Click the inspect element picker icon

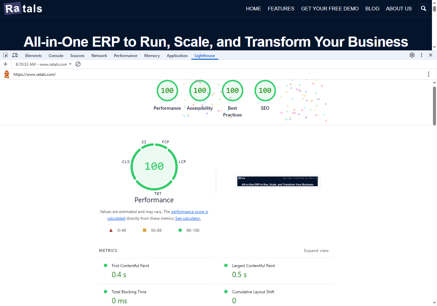point(6,55)
